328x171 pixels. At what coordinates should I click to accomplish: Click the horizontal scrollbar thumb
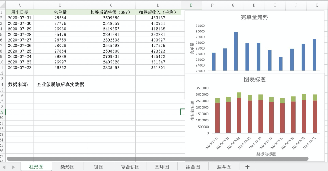coord(157,159)
